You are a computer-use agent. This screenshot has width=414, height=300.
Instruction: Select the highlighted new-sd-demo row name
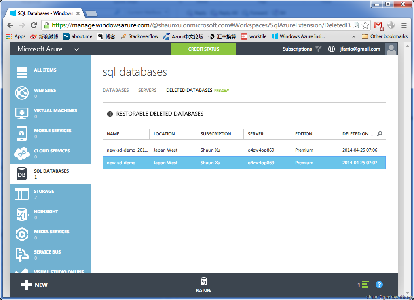coord(121,163)
